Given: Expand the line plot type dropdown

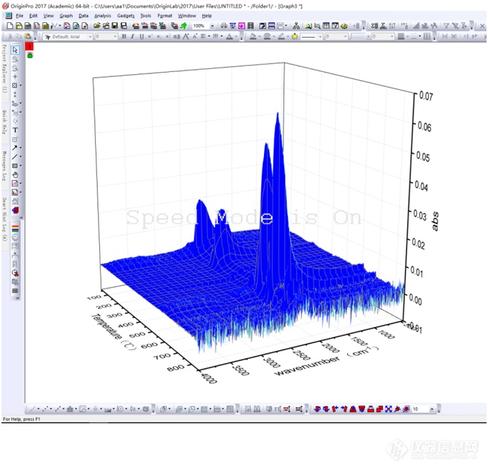Looking at the screenshot, I should (x=39, y=409).
